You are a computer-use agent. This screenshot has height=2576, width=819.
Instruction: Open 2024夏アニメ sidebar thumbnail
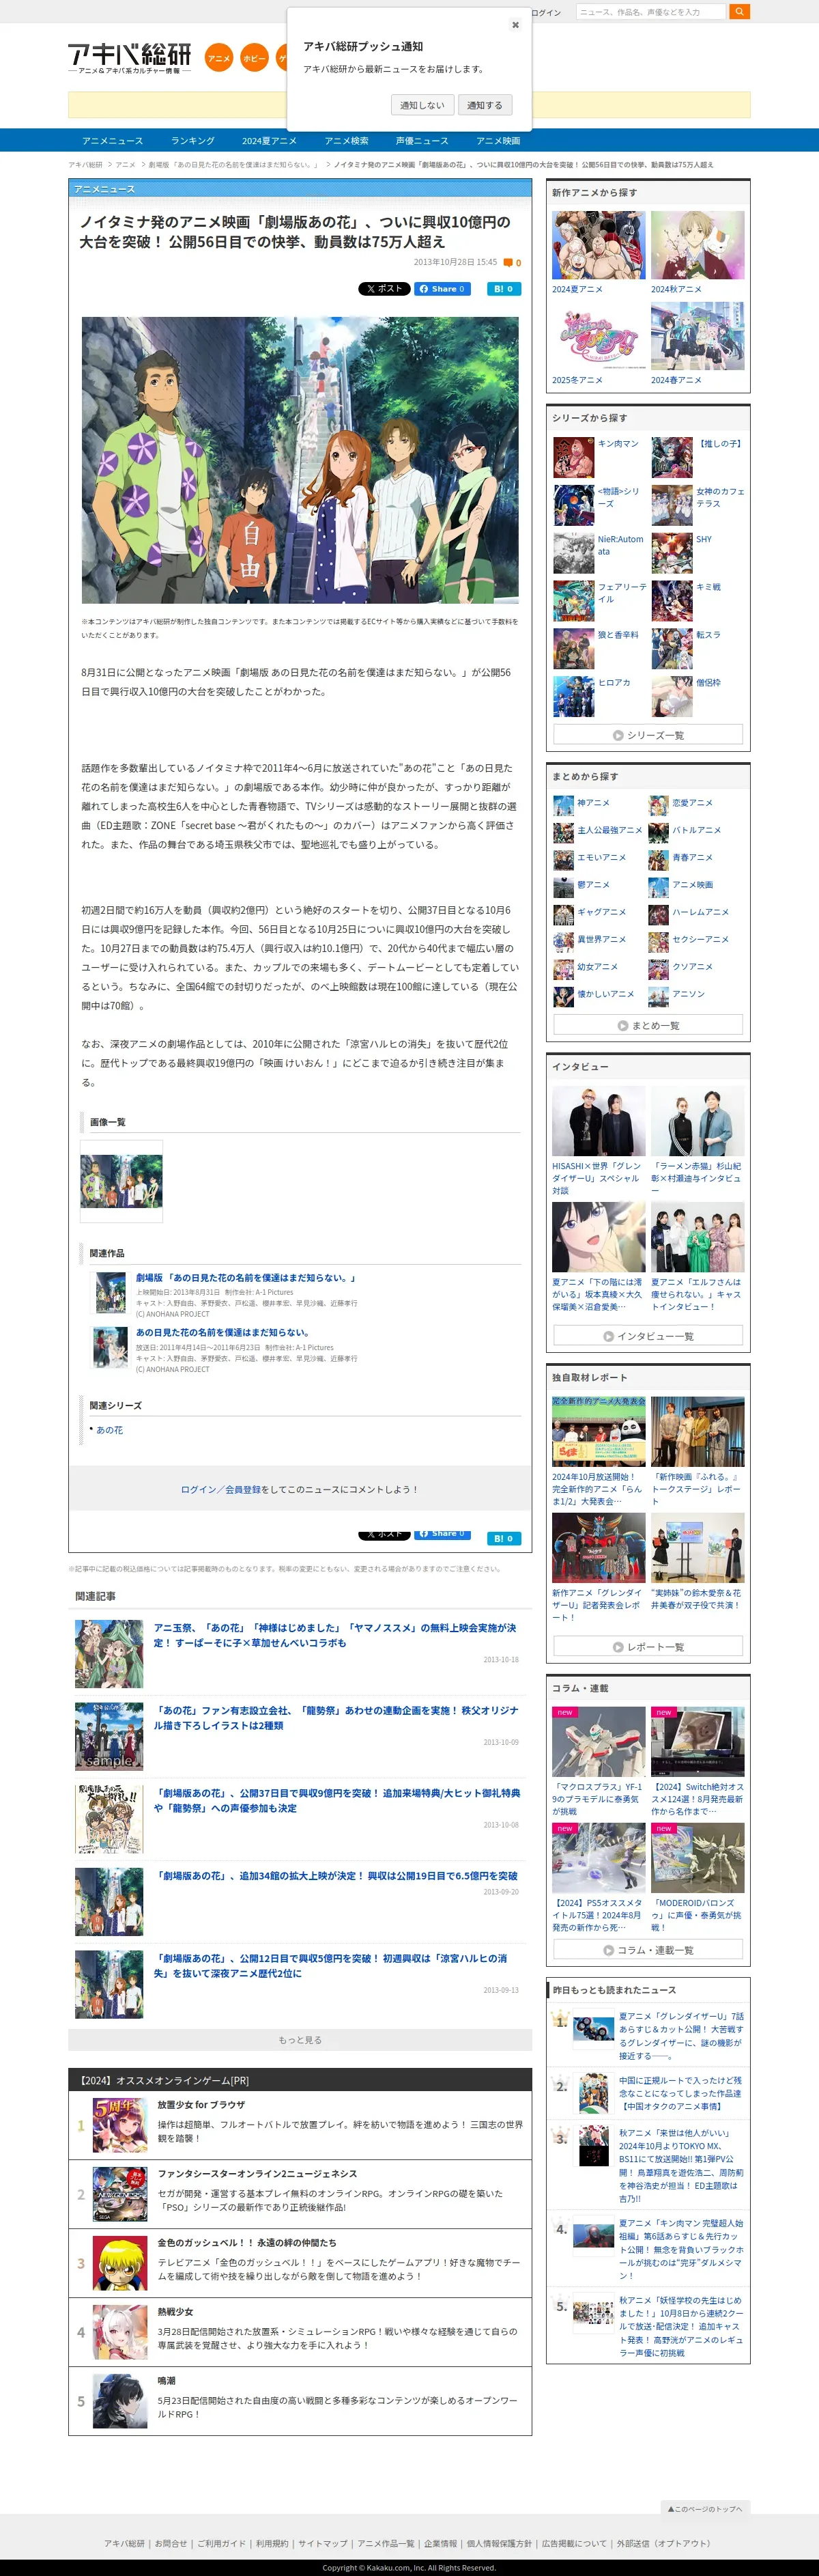[x=599, y=246]
